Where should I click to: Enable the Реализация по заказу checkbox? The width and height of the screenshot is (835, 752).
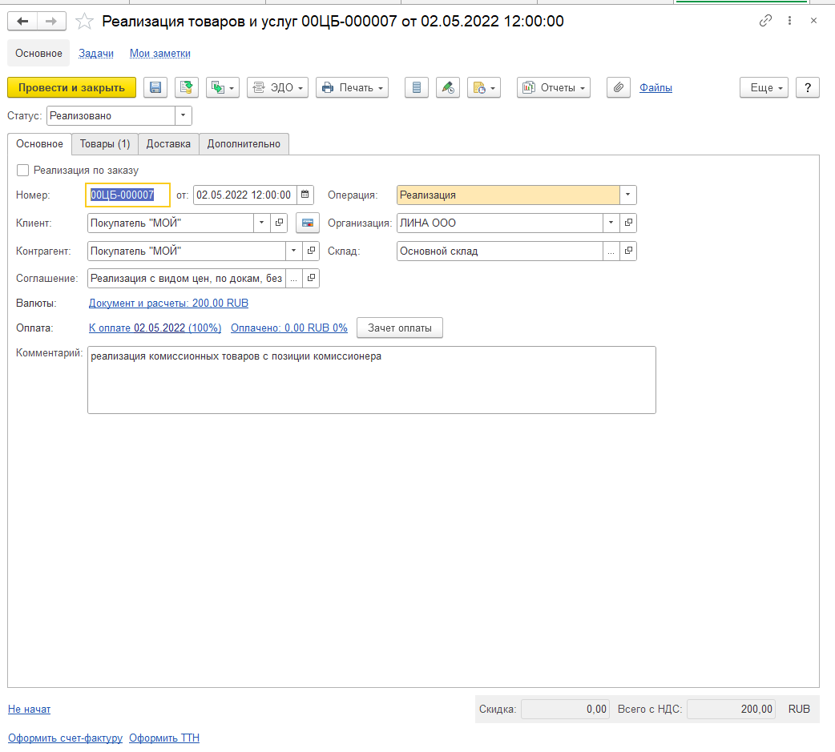[x=23, y=170]
